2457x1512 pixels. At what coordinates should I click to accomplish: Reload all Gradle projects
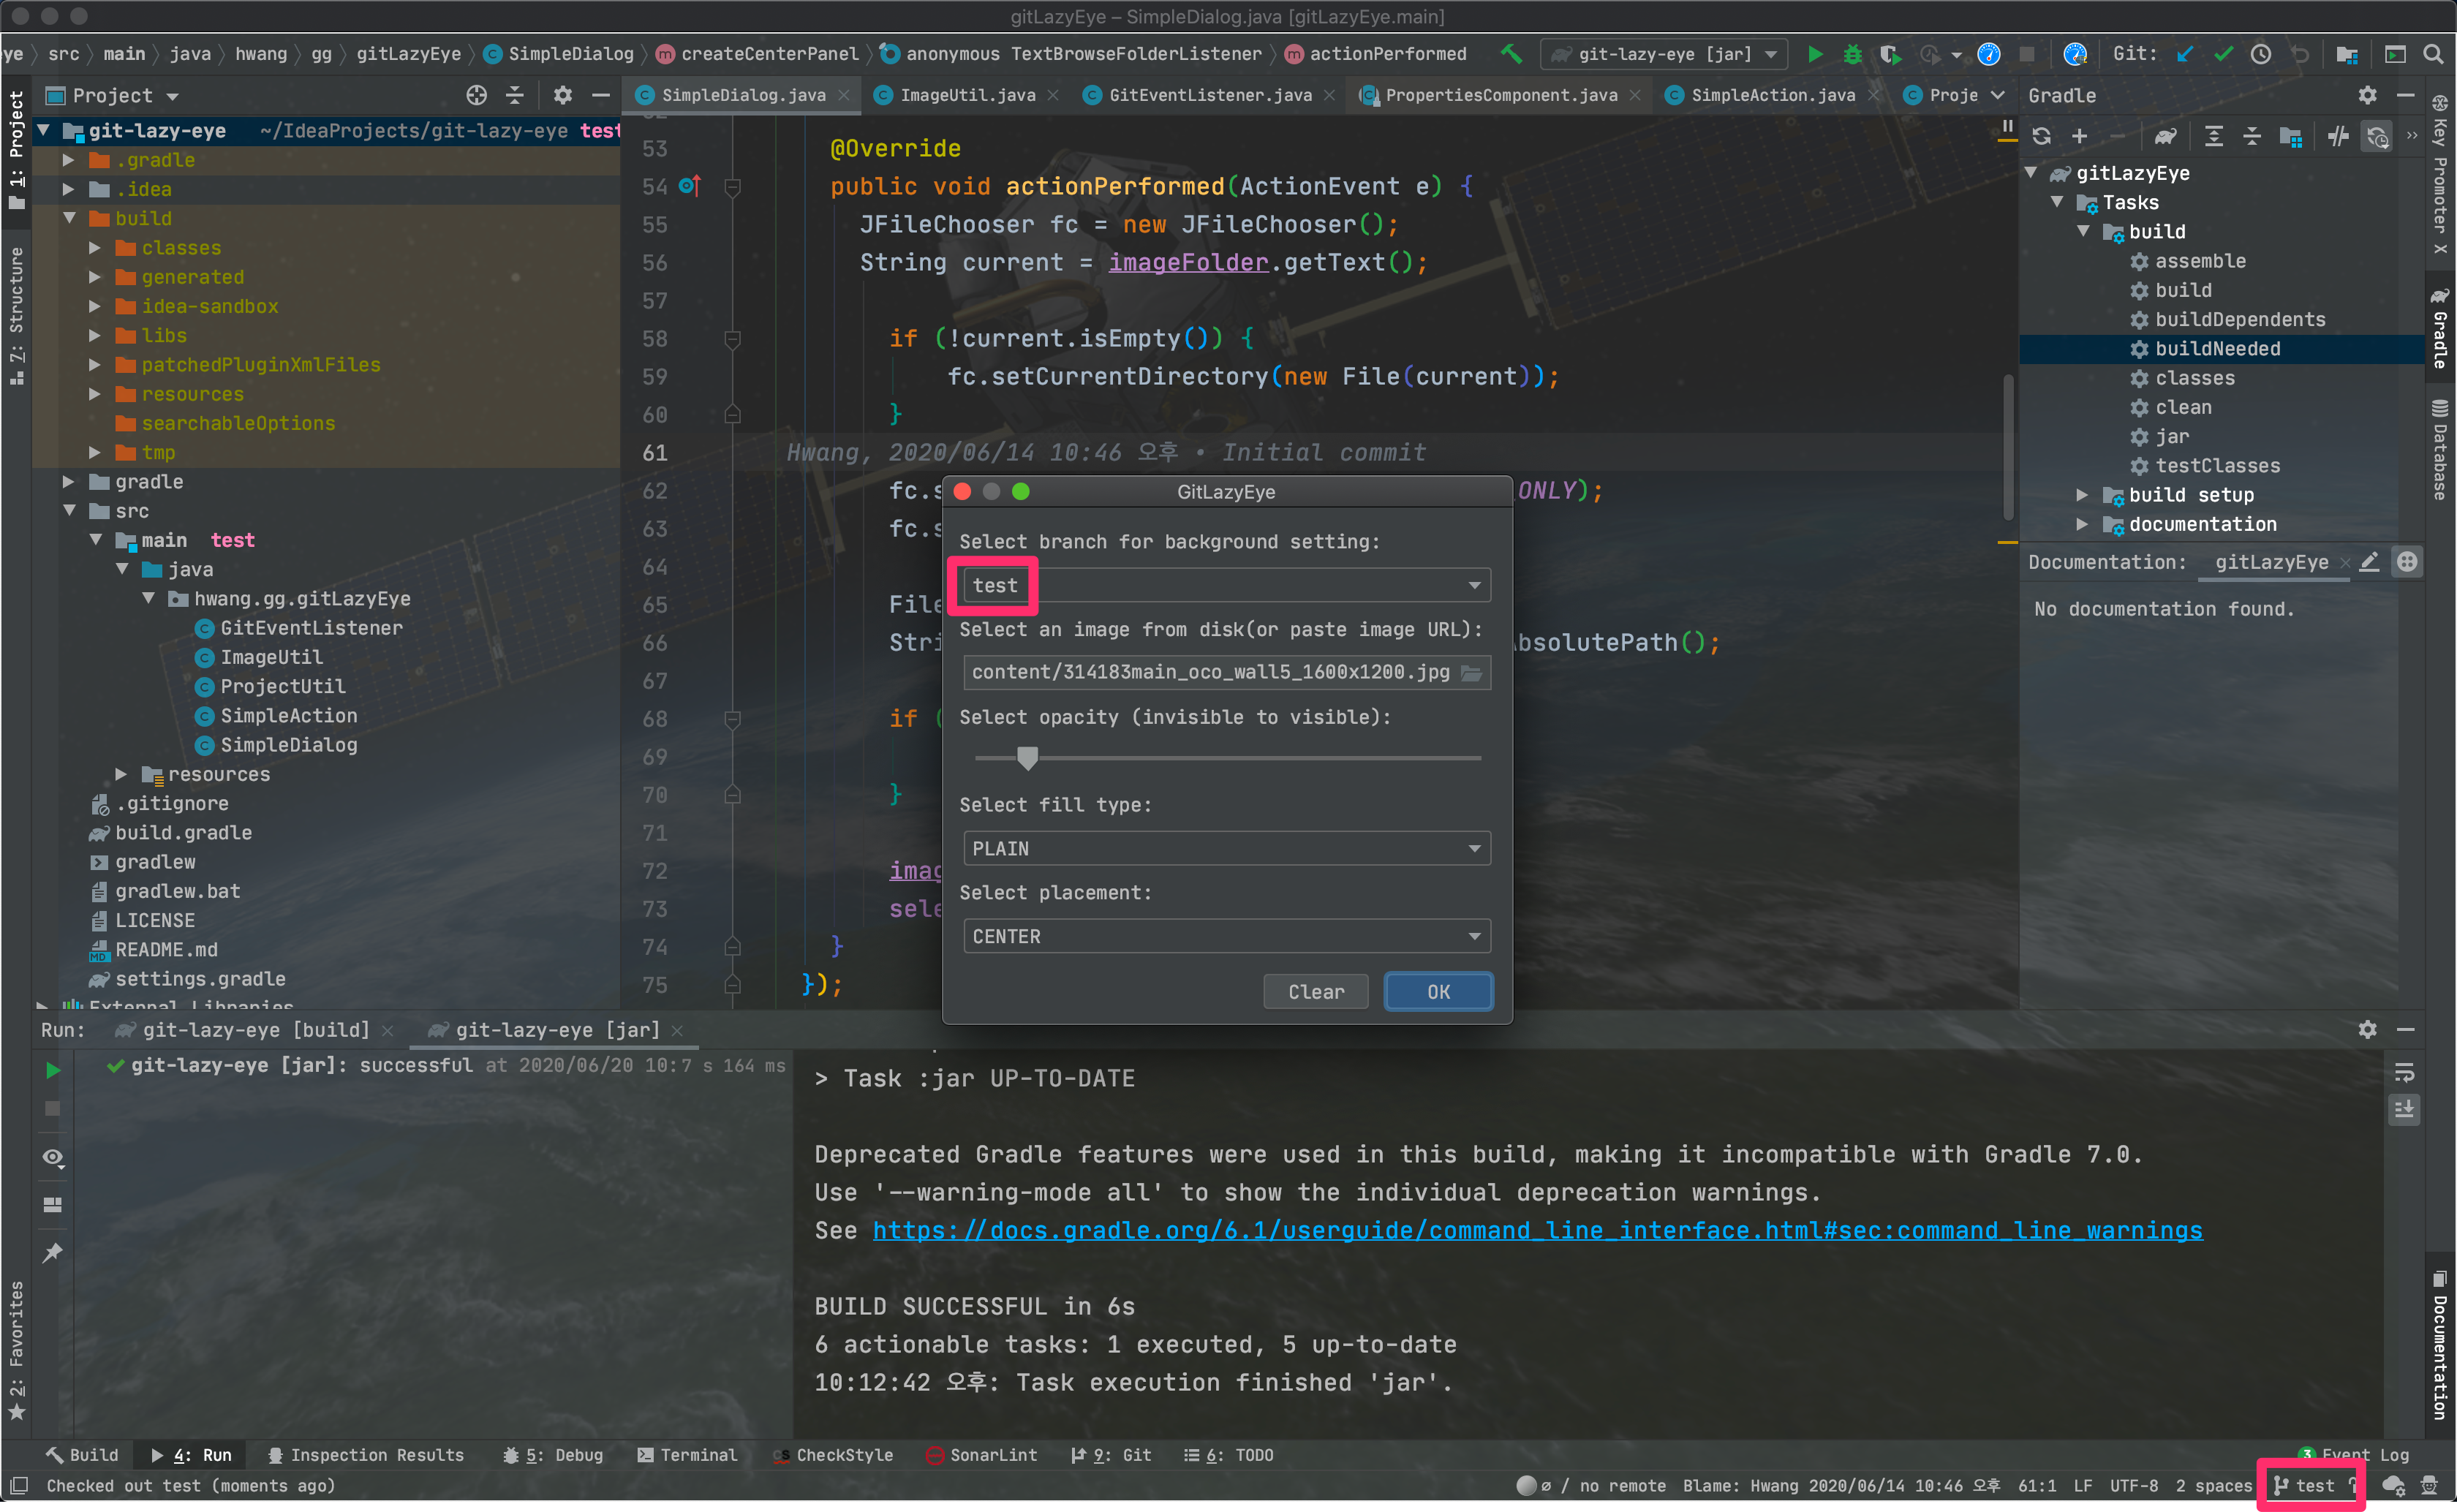click(x=2041, y=136)
